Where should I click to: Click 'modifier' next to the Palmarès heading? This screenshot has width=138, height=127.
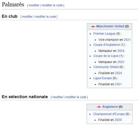(x=34, y=5)
